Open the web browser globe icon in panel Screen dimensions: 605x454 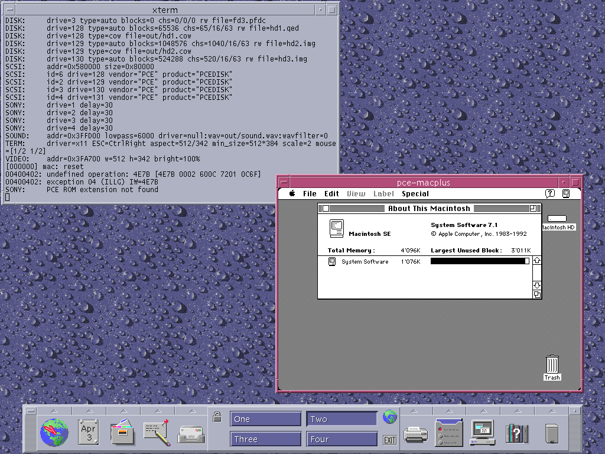click(54, 432)
